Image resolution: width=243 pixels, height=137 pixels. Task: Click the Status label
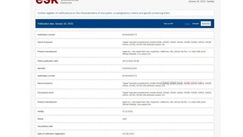tap(40, 119)
